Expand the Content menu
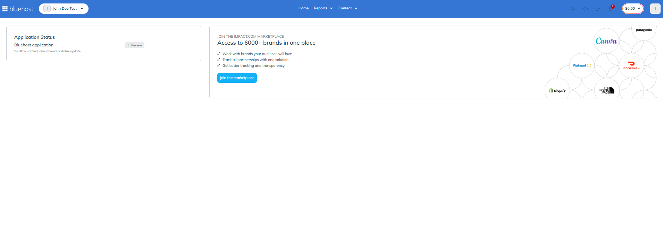The height and width of the screenshot is (231, 663). (x=348, y=8)
